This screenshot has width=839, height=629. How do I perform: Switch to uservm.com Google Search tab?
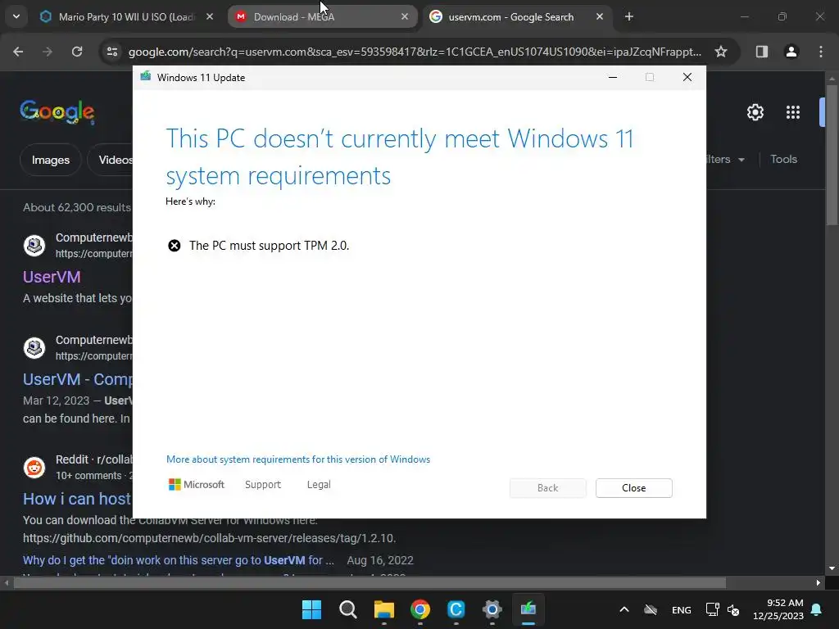point(511,17)
